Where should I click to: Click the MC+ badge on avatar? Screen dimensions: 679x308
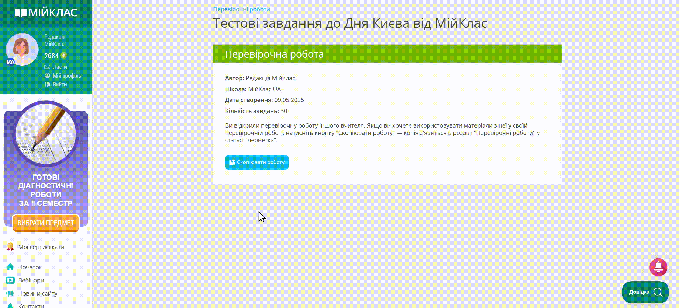coord(10,62)
